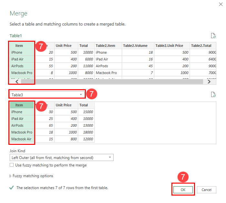This screenshot has width=226, height=203.
Task: Click the Macbook Air cell in Table3
Action: (x=22, y=139)
